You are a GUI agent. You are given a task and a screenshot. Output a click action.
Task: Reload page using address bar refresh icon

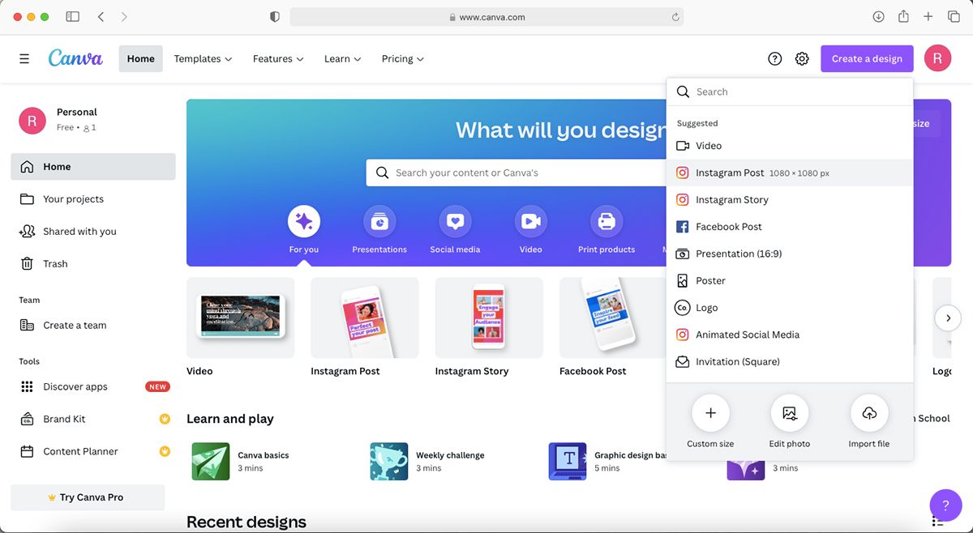[x=675, y=17]
